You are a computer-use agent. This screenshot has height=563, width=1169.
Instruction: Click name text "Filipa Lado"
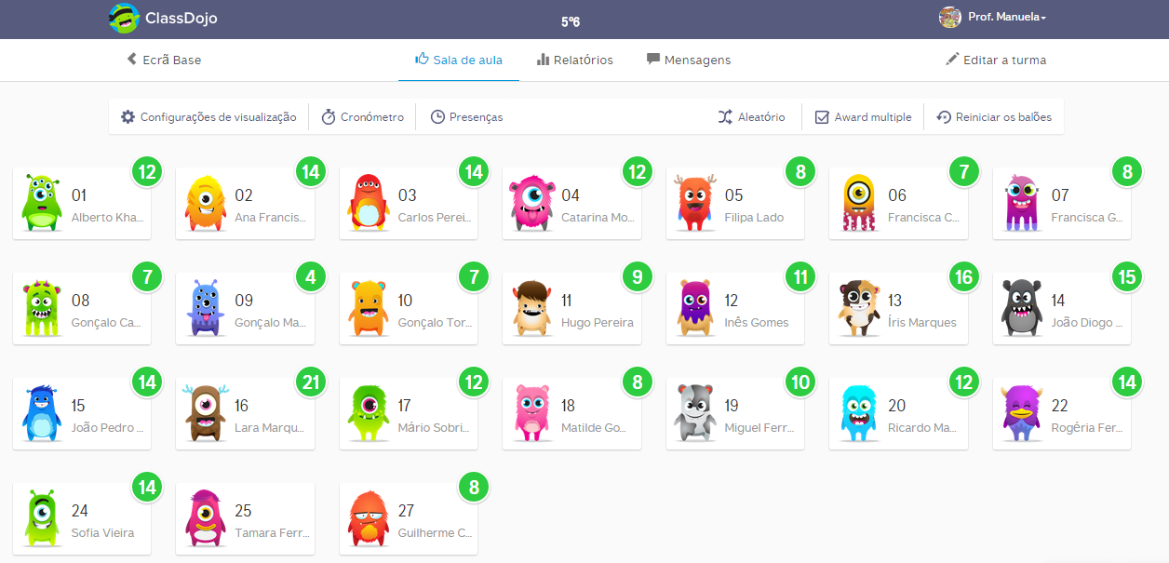(x=755, y=218)
